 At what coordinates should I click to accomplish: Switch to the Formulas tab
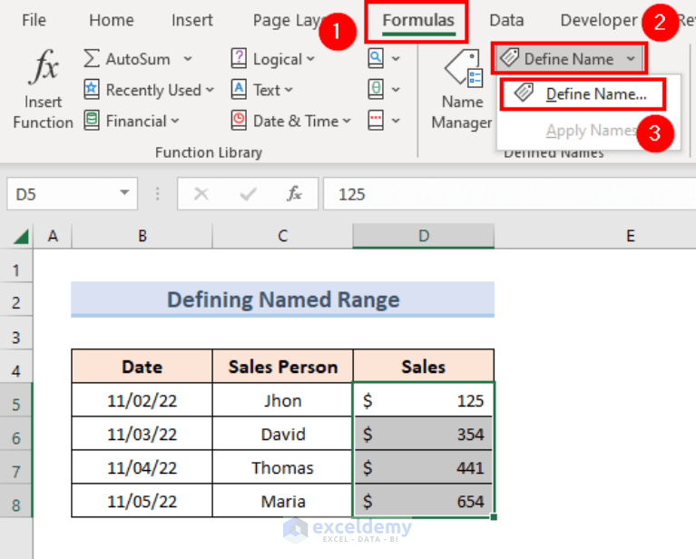(x=418, y=21)
